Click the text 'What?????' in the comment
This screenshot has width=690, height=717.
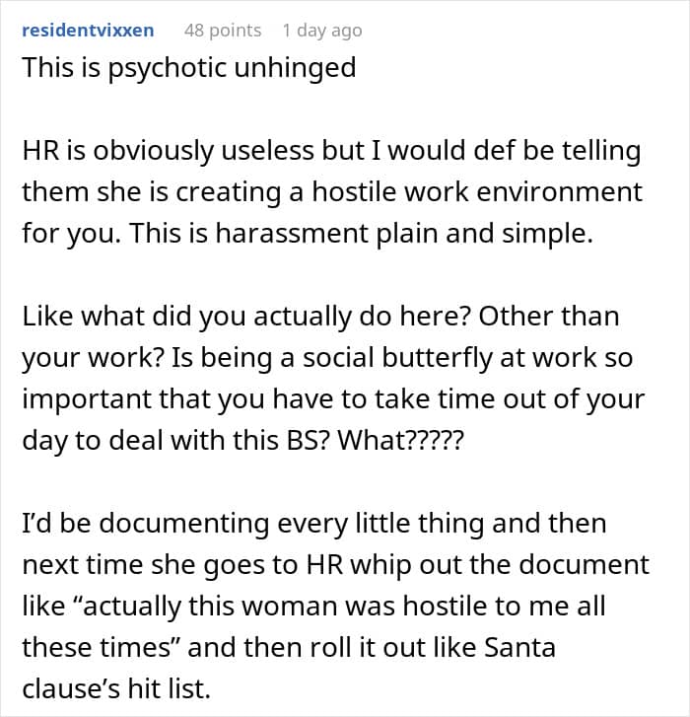tap(401, 441)
